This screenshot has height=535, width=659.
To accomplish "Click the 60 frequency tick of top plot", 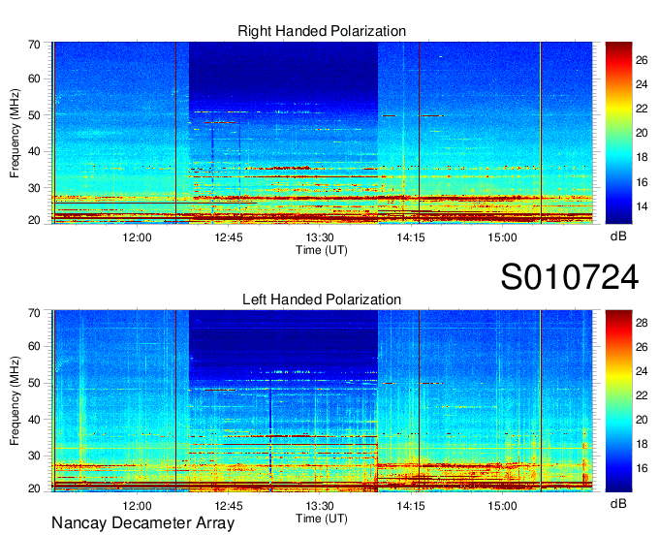I will tap(34, 79).
